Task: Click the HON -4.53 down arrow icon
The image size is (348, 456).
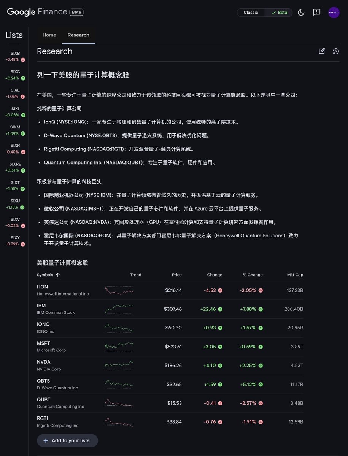Action: click(x=220, y=290)
